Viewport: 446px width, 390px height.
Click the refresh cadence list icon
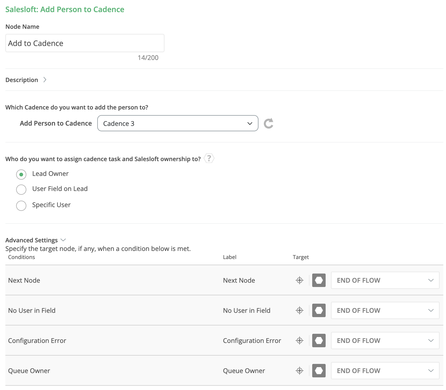(x=268, y=123)
